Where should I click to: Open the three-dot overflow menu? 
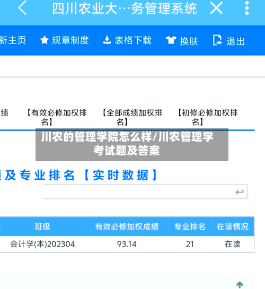coord(247,8)
